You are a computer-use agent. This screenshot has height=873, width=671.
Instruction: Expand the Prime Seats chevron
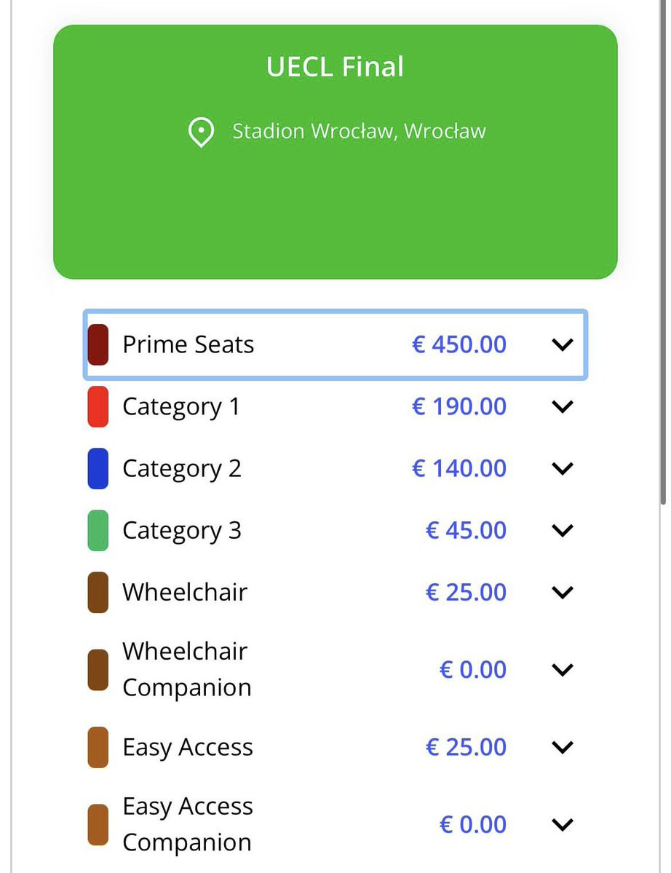click(563, 344)
